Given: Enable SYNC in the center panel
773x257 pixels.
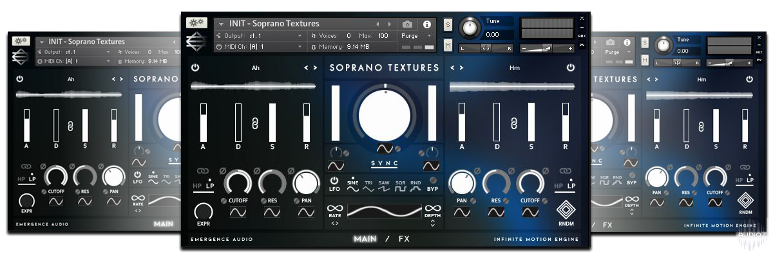Looking at the screenshot, I should tap(385, 164).
